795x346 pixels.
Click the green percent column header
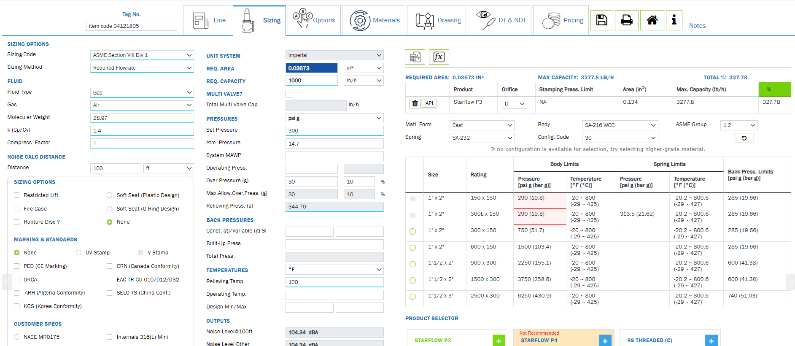click(x=774, y=89)
